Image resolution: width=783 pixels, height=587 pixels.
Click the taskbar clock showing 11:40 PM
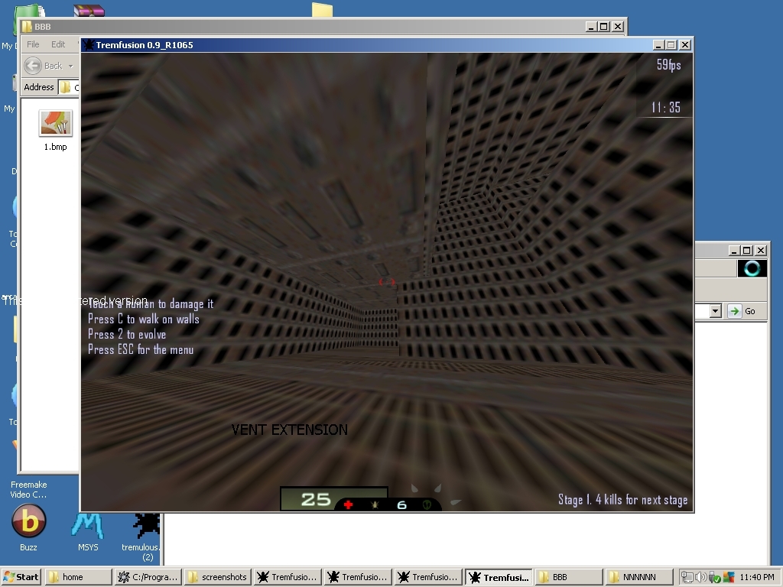point(758,577)
